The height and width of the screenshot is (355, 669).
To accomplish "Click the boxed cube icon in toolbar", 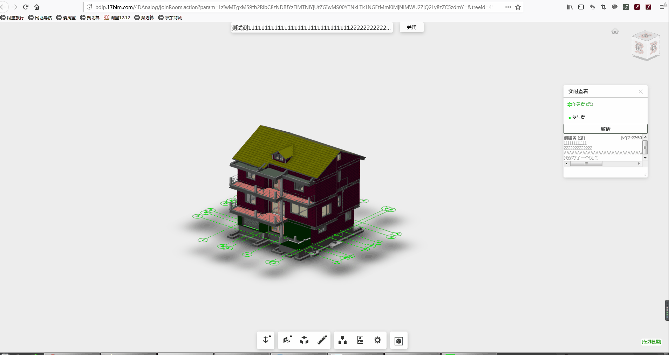I will 399,341.
